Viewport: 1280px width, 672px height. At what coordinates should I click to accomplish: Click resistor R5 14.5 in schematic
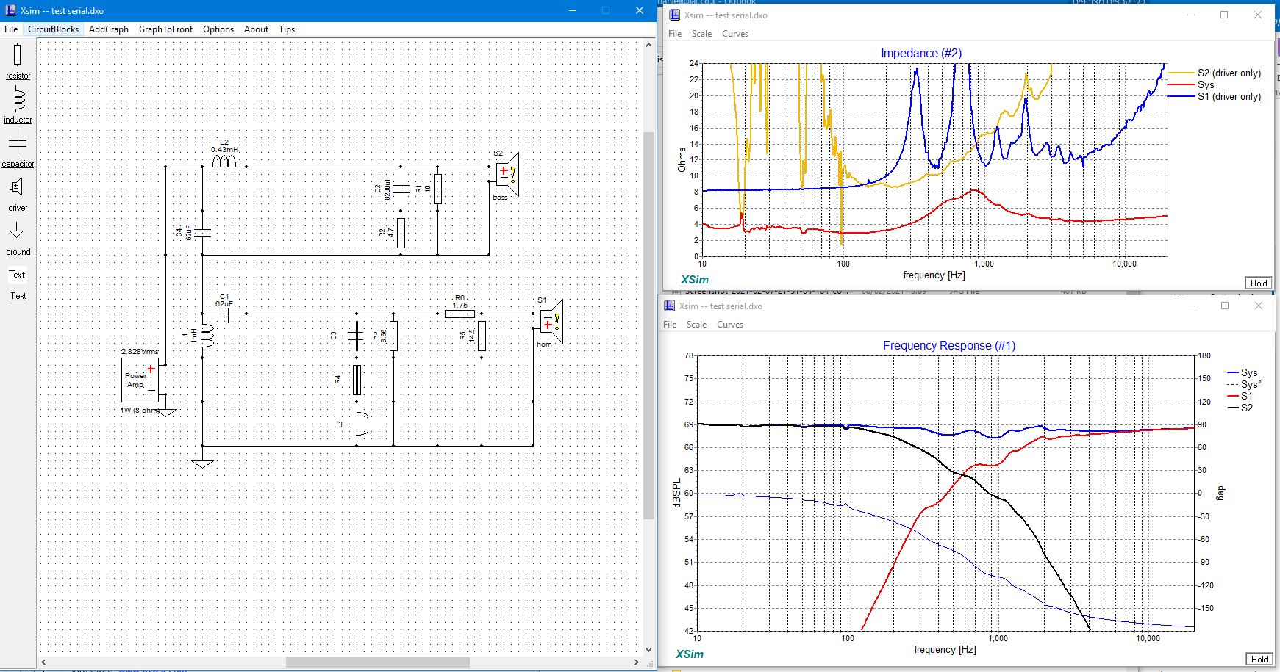tap(482, 336)
